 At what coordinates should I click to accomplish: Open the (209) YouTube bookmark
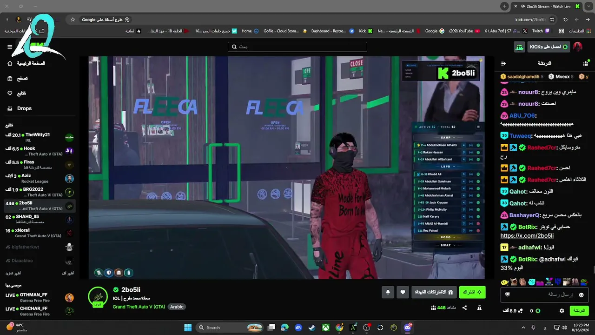pos(464,31)
